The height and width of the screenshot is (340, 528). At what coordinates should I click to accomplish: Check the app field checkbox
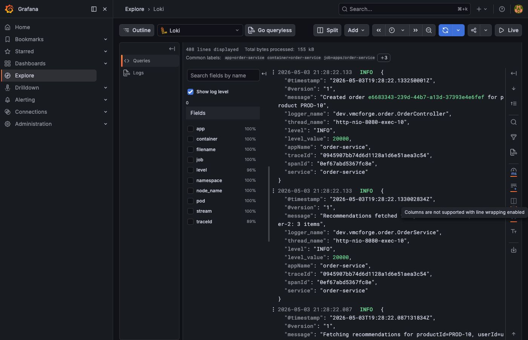coord(190,129)
